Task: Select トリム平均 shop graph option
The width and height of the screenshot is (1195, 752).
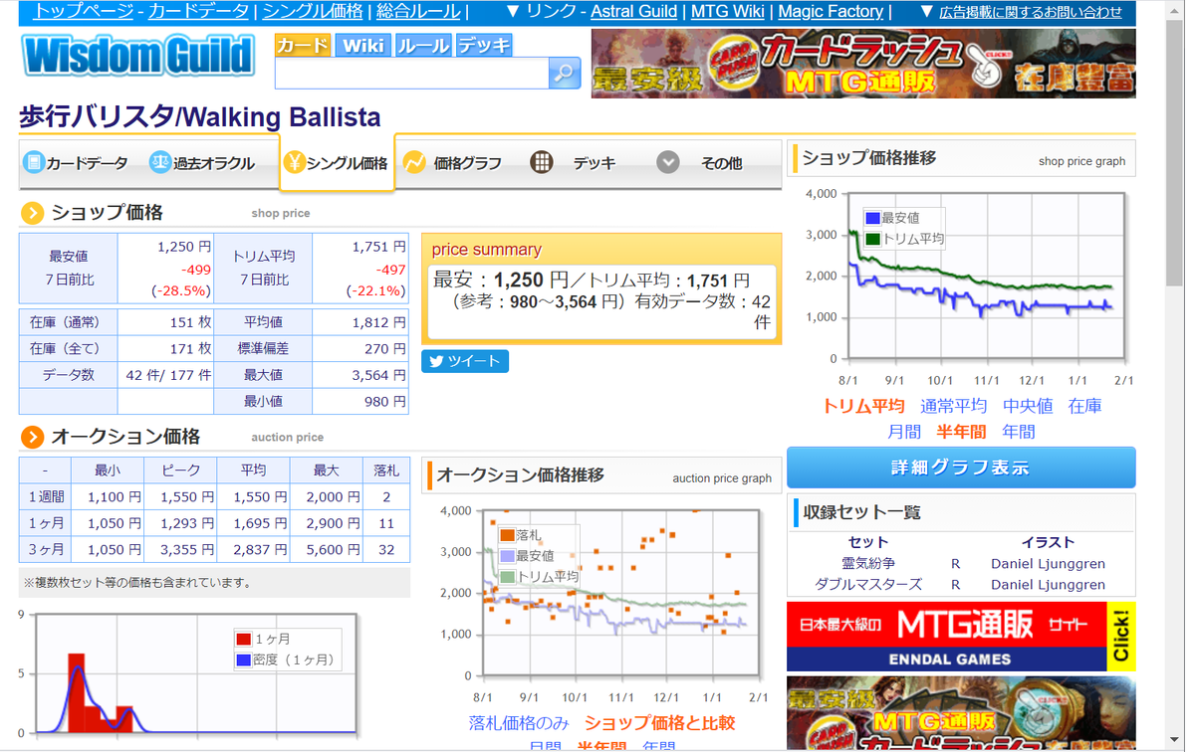Action: click(x=863, y=406)
